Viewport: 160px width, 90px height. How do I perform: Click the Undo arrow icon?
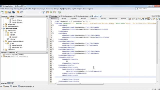click(x=18, y=12)
